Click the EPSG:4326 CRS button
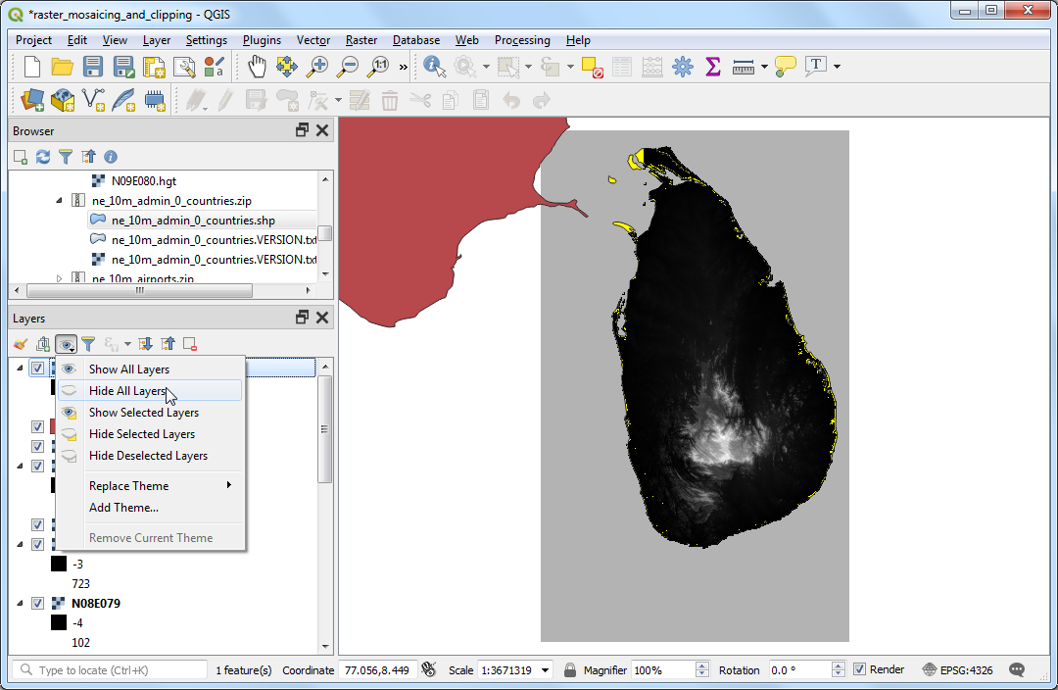Image resolution: width=1058 pixels, height=690 pixels. (x=957, y=669)
